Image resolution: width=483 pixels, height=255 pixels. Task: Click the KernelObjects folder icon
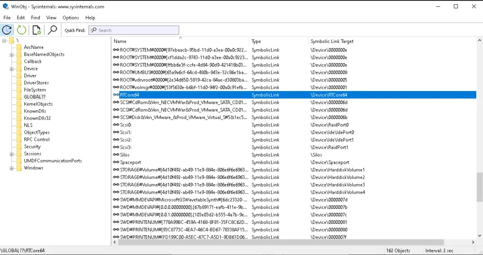19,104
